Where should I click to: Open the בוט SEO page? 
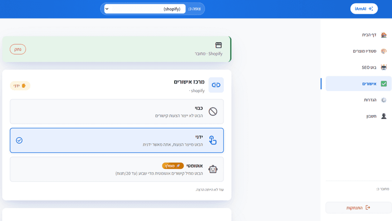coord(358,67)
